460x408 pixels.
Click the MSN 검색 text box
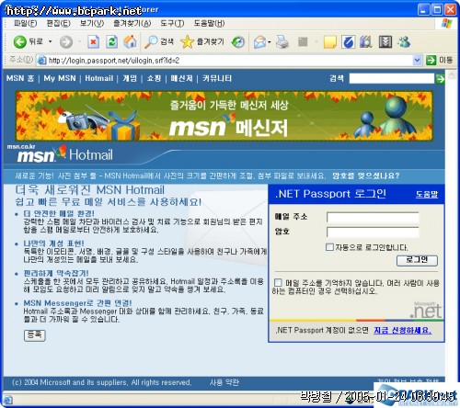coord(392,79)
